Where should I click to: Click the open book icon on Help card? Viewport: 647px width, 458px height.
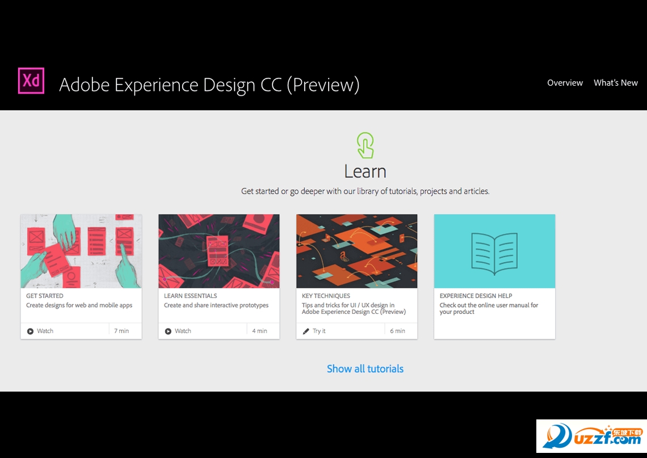click(494, 254)
